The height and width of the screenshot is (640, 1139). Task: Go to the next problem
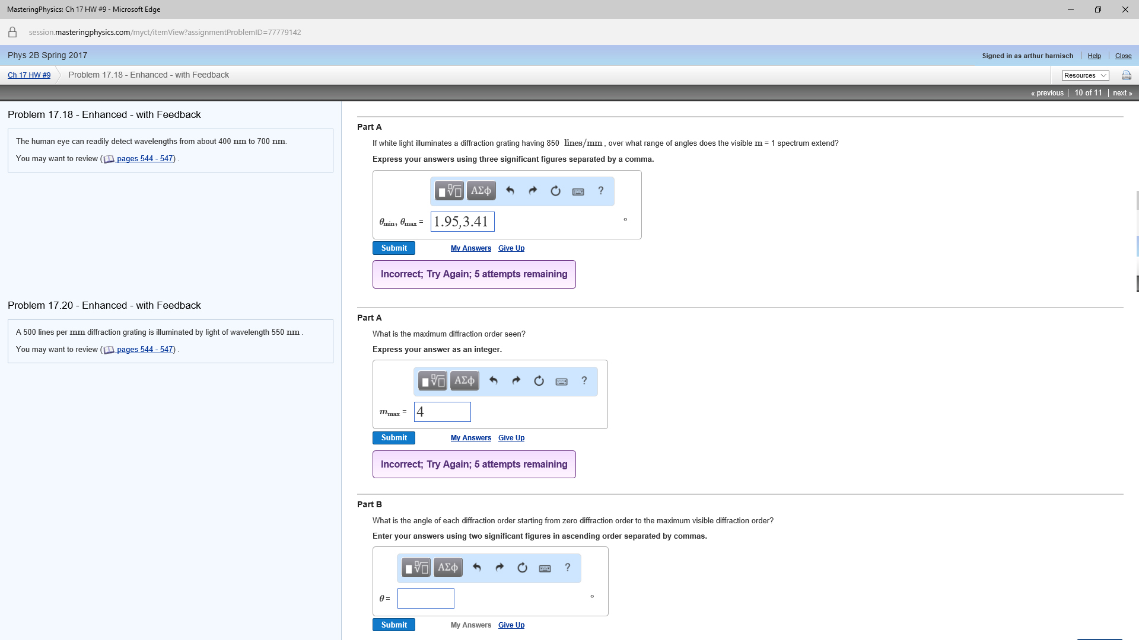(x=1122, y=93)
